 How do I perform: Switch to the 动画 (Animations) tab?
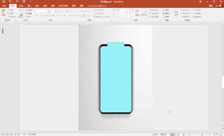click(53, 6)
